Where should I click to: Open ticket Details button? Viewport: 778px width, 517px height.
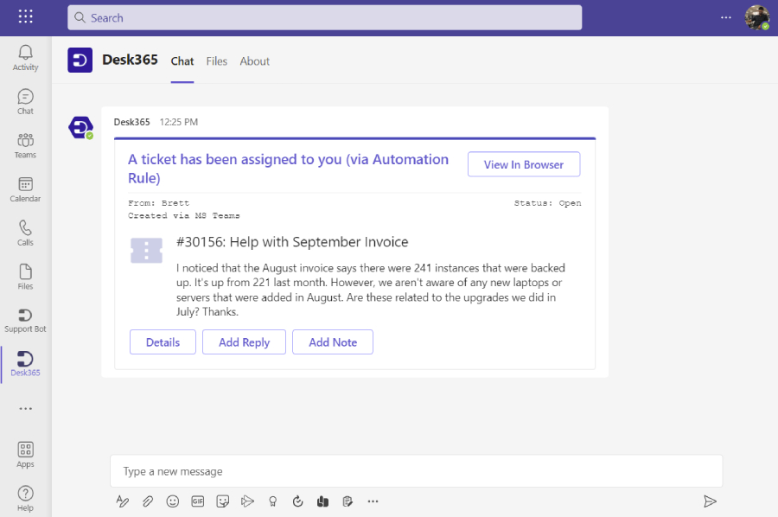coord(163,342)
